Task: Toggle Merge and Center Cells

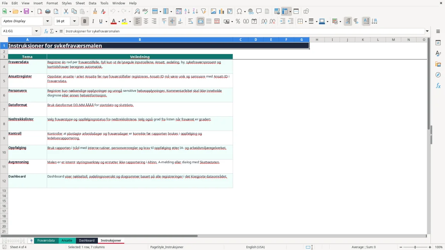Action: [201, 21]
